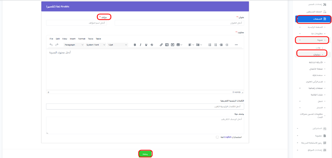Open the File menu in editor
This screenshot has width=332, height=158.
[x=51, y=39]
